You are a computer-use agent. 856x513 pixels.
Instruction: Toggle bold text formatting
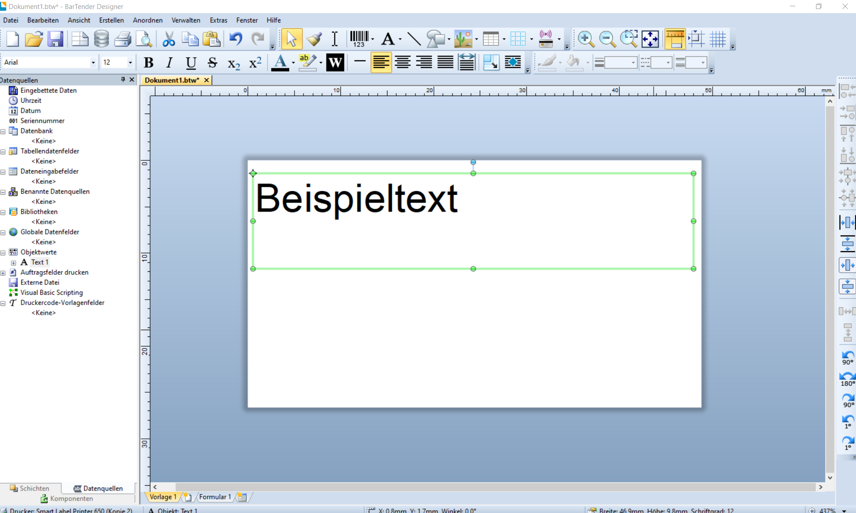click(x=148, y=62)
